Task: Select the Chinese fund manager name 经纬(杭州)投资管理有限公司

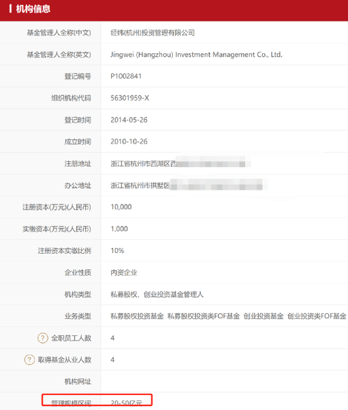Action: tap(152, 33)
